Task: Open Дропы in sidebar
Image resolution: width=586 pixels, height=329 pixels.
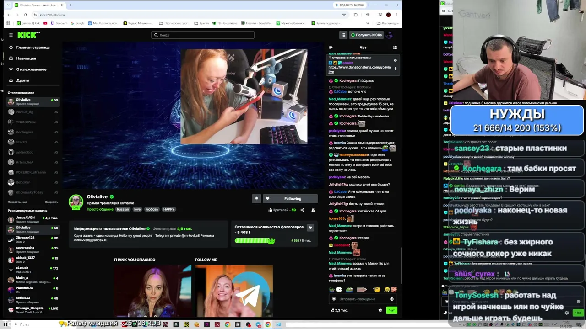Action: point(23,80)
